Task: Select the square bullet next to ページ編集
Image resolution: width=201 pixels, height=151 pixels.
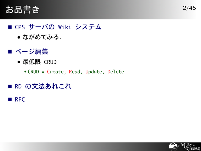Action: pos(10,51)
